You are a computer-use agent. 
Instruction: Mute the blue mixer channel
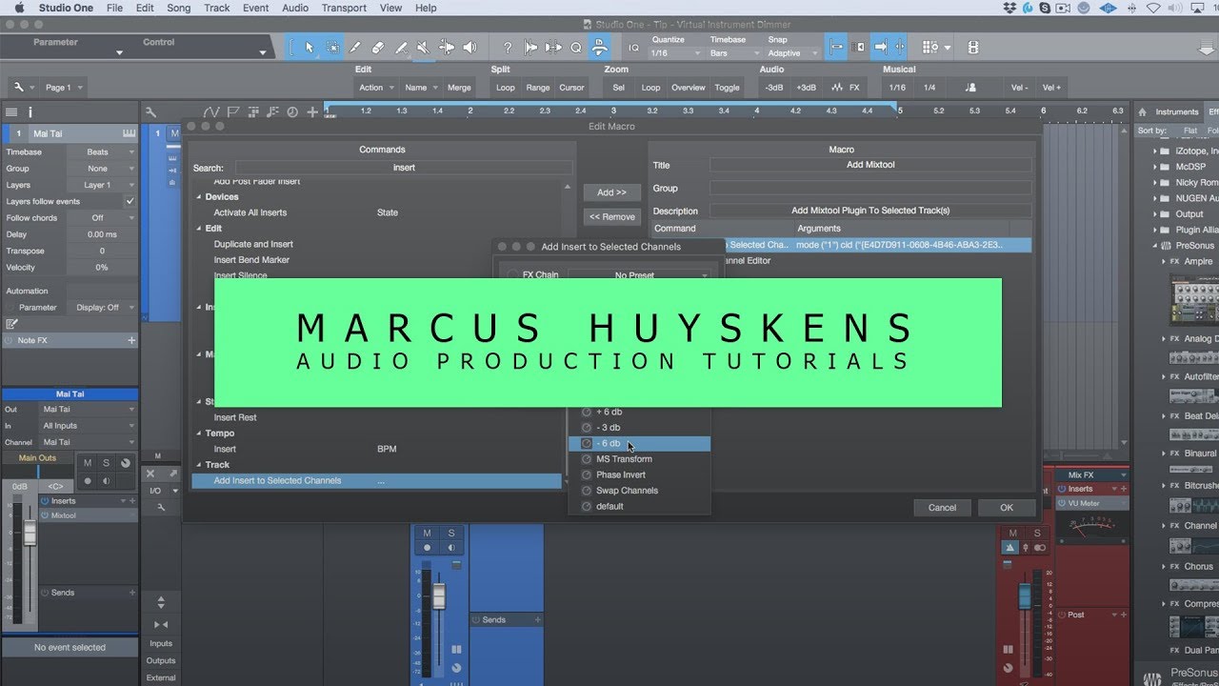[x=427, y=533]
